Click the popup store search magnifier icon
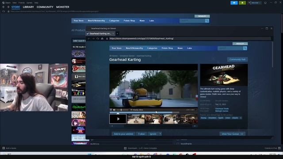283x159 pixels. point(245,48)
